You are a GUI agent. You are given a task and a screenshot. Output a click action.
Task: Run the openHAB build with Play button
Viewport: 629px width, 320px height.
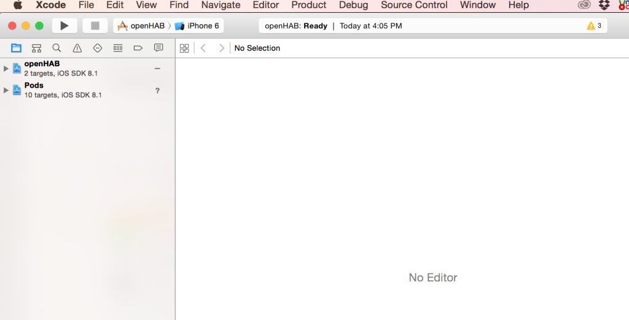pos(64,26)
